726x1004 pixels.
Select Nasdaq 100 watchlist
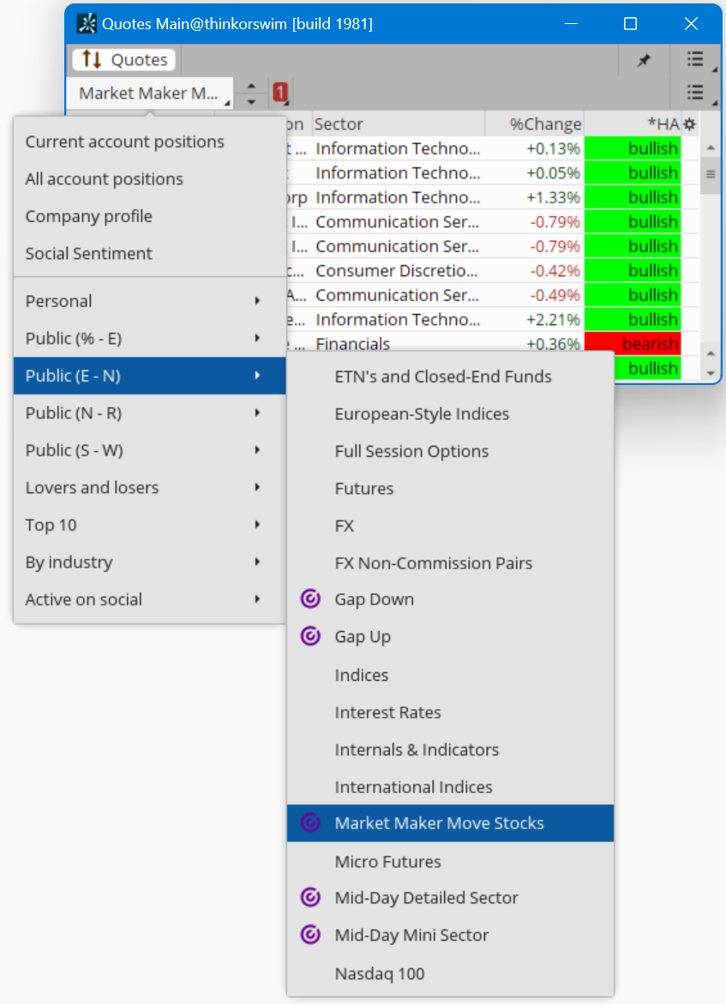click(x=450, y=973)
